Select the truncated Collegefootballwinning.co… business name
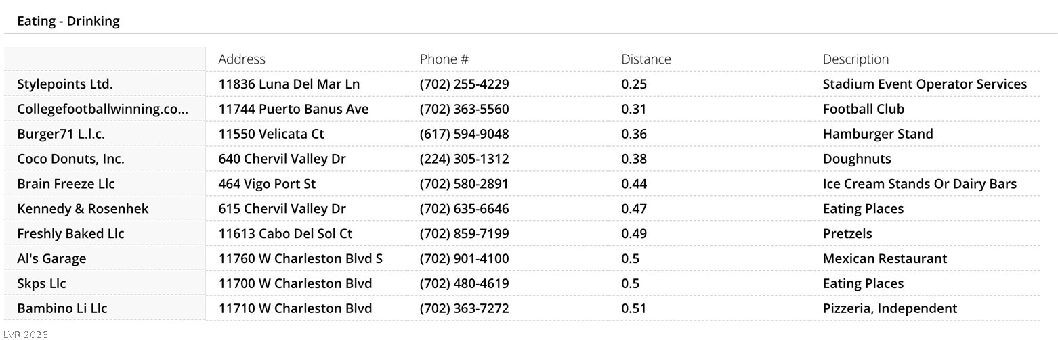 click(x=102, y=110)
